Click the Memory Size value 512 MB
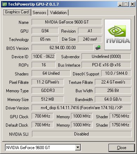This screenshot has height=154, width=137. pos(48,99)
